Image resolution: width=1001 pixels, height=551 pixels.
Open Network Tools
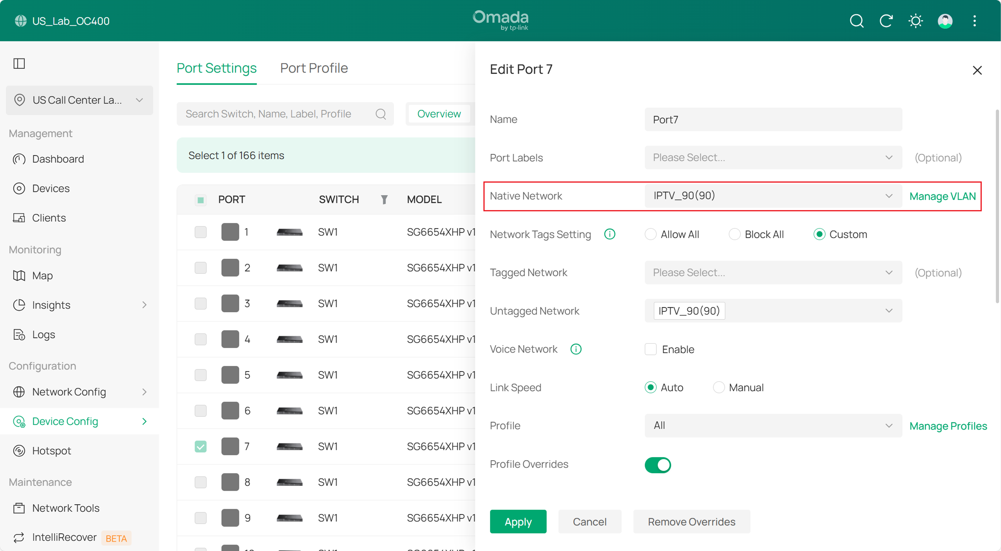65,508
